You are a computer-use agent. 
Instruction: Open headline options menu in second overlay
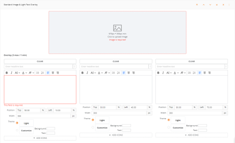coord(150,67)
